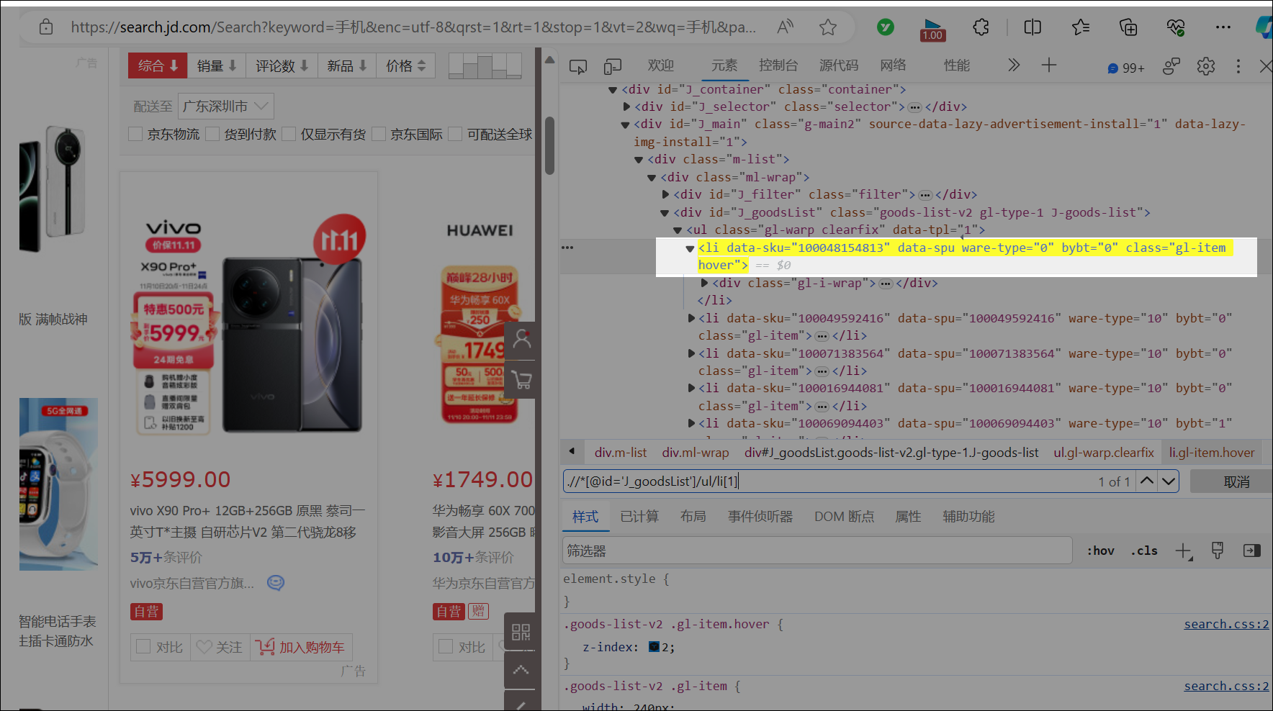The image size is (1273, 711).
Task: Click the site info lock icon
Action: tap(46, 27)
